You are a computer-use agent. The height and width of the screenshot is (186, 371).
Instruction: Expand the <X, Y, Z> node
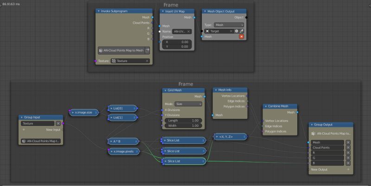click(x=217, y=136)
